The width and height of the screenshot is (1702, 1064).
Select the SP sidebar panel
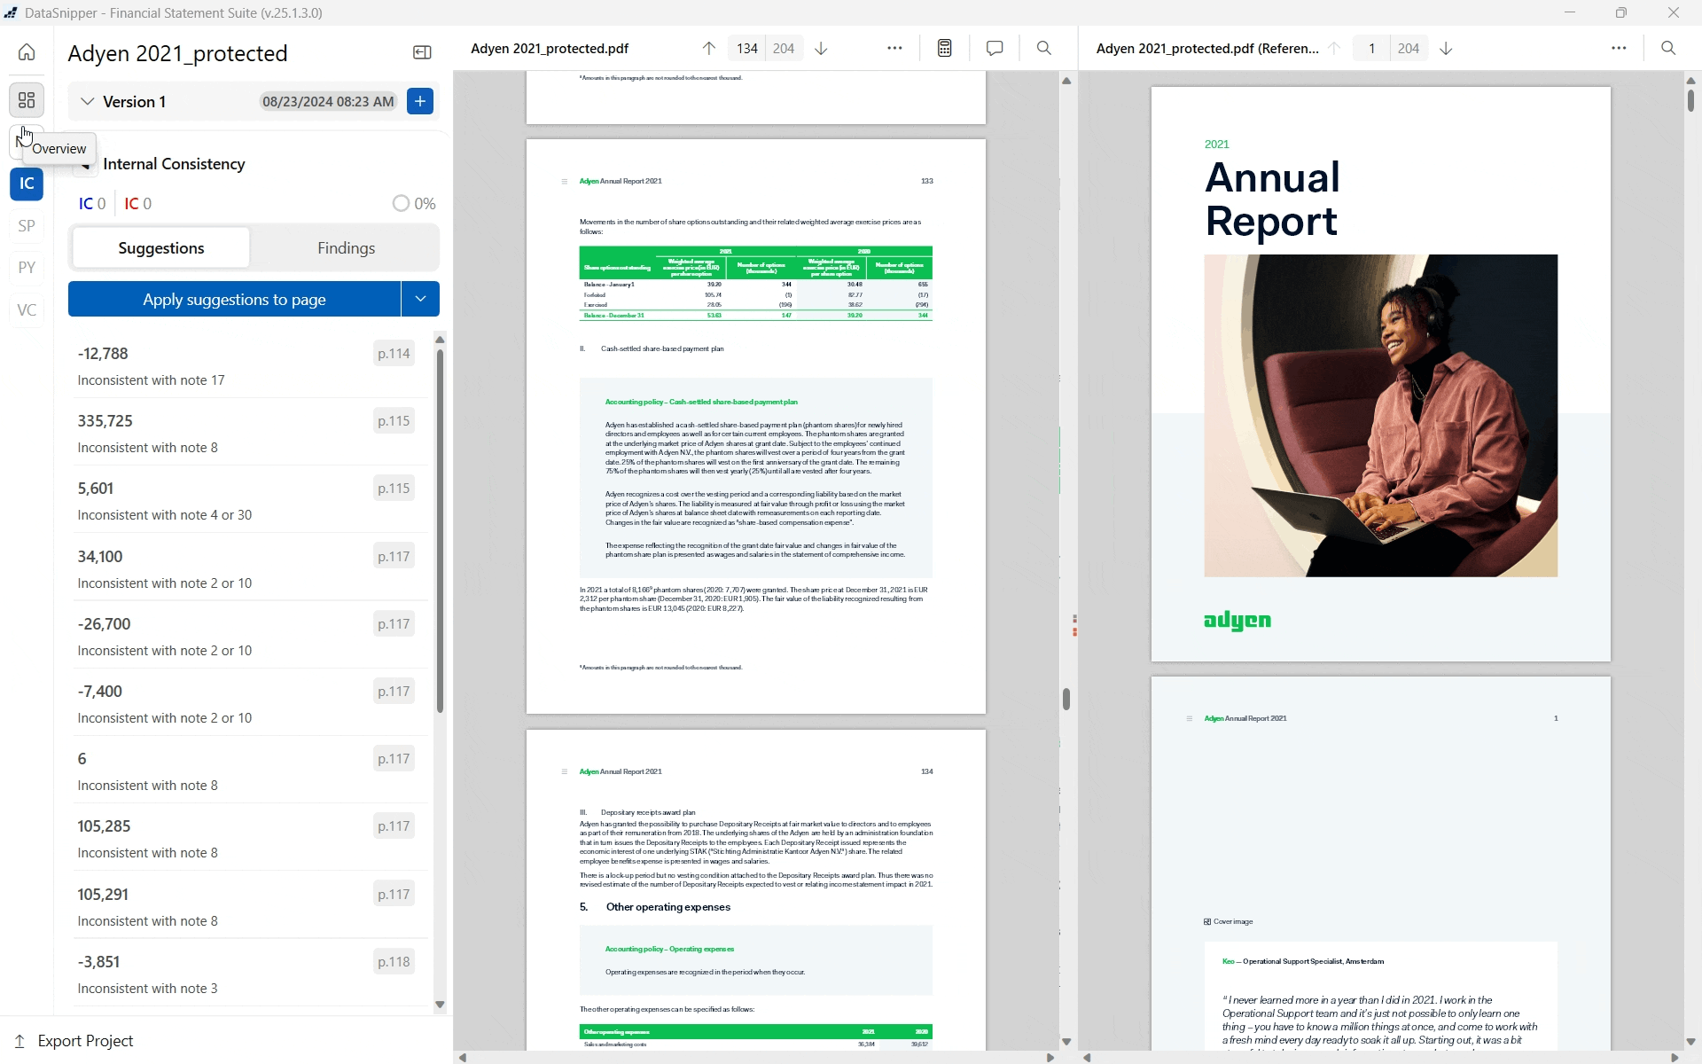26,226
